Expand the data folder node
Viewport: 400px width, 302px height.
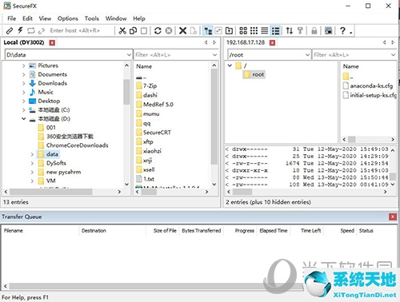[x=32, y=154]
